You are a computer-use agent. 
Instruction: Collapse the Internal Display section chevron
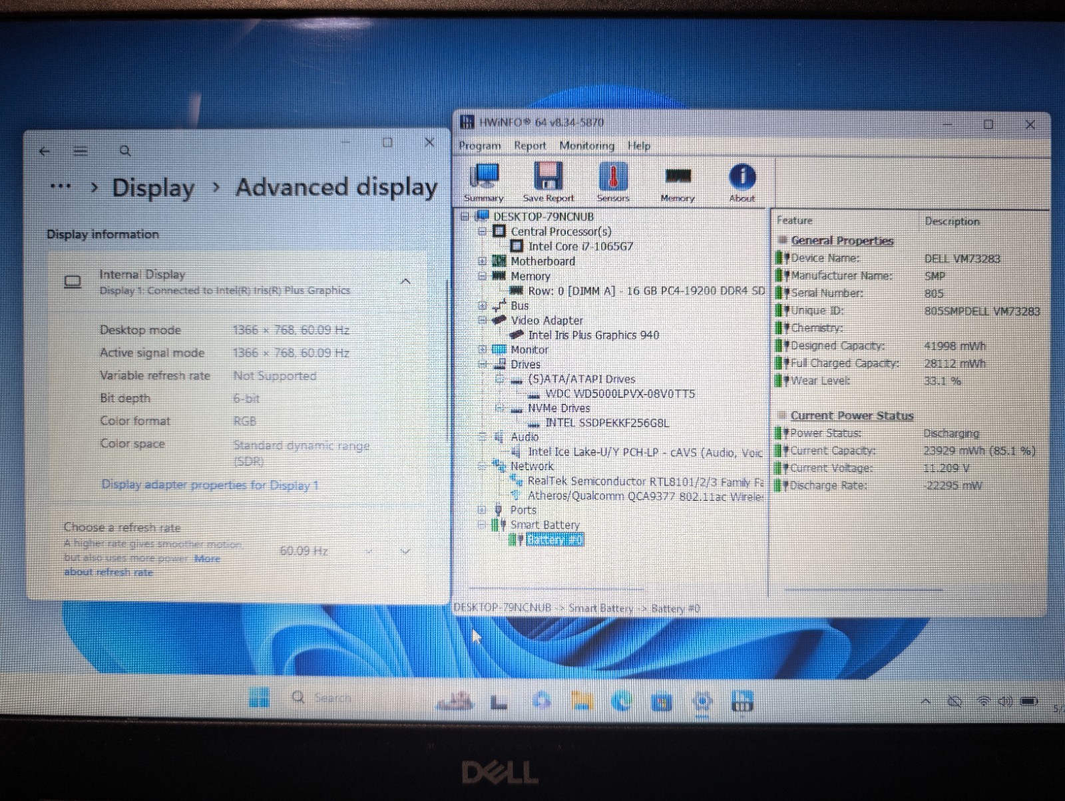(x=405, y=281)
